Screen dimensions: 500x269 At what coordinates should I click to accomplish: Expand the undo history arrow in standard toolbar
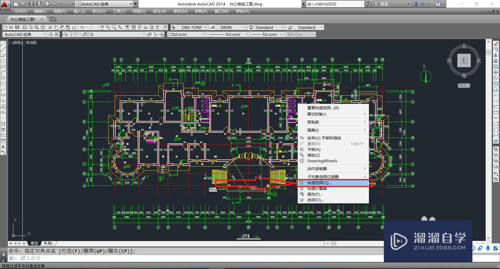[86, 27]
